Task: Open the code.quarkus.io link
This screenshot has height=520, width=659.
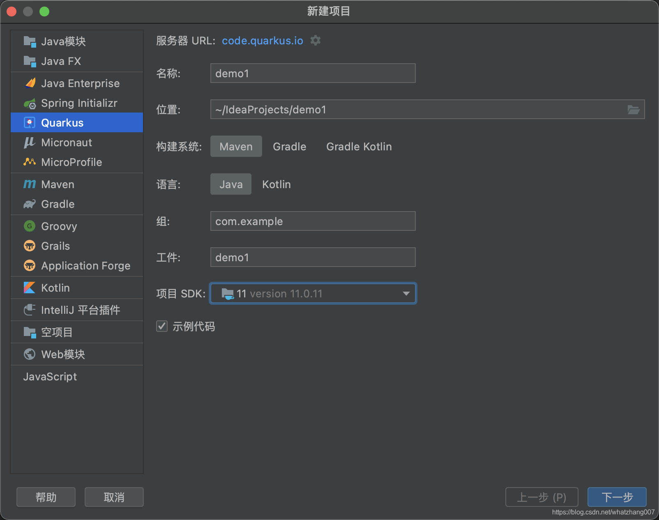Action: [x=263, y=41]
